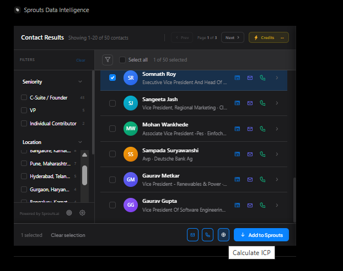Open the Credits button
343x271 pixels.
[x=269, y=37]
